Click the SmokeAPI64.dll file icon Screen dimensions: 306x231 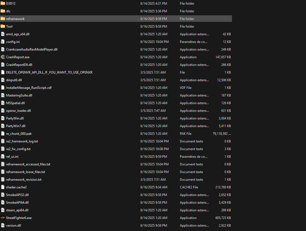tap(3, 202)
